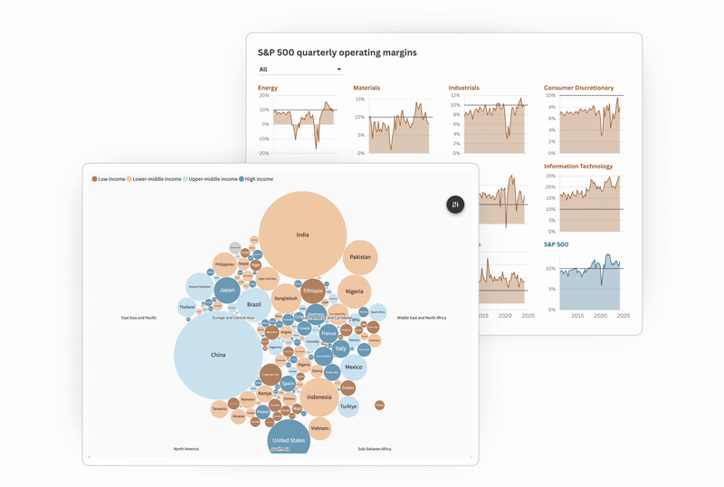Click the High income legend swatch
The height and width of the screenshot is (487, 724).
coord(241,179)
